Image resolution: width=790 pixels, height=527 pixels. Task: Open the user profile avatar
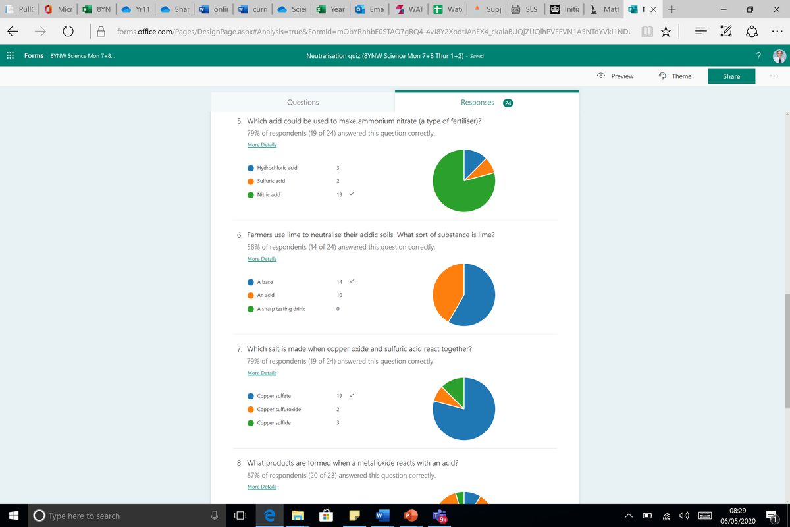point(780,56)
